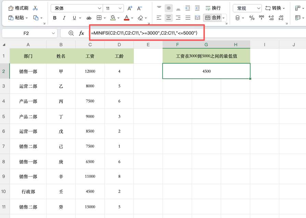Select column C header
The height and width of the screenshot is (218, 306).
[90, 45]
